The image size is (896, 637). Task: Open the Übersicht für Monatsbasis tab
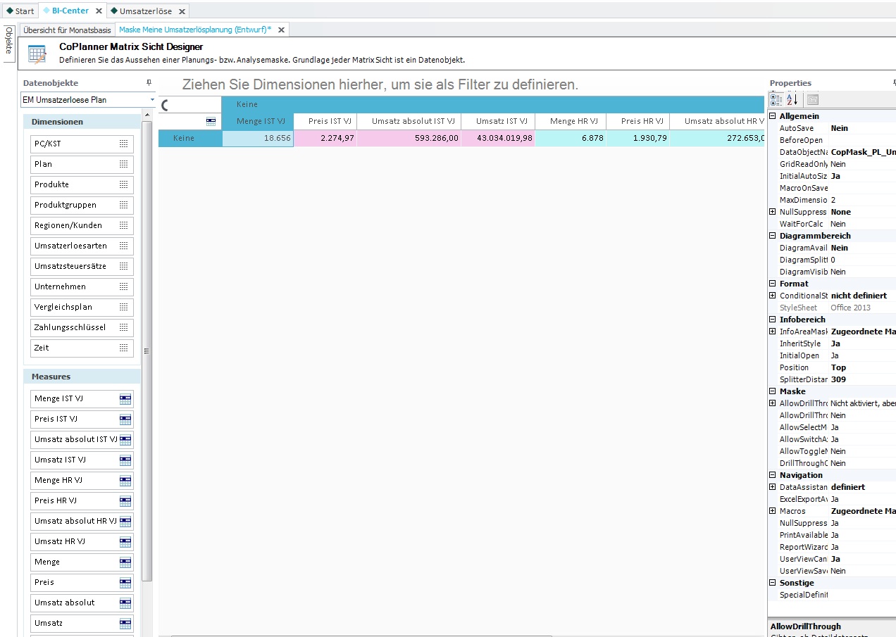tap(67, 30)
